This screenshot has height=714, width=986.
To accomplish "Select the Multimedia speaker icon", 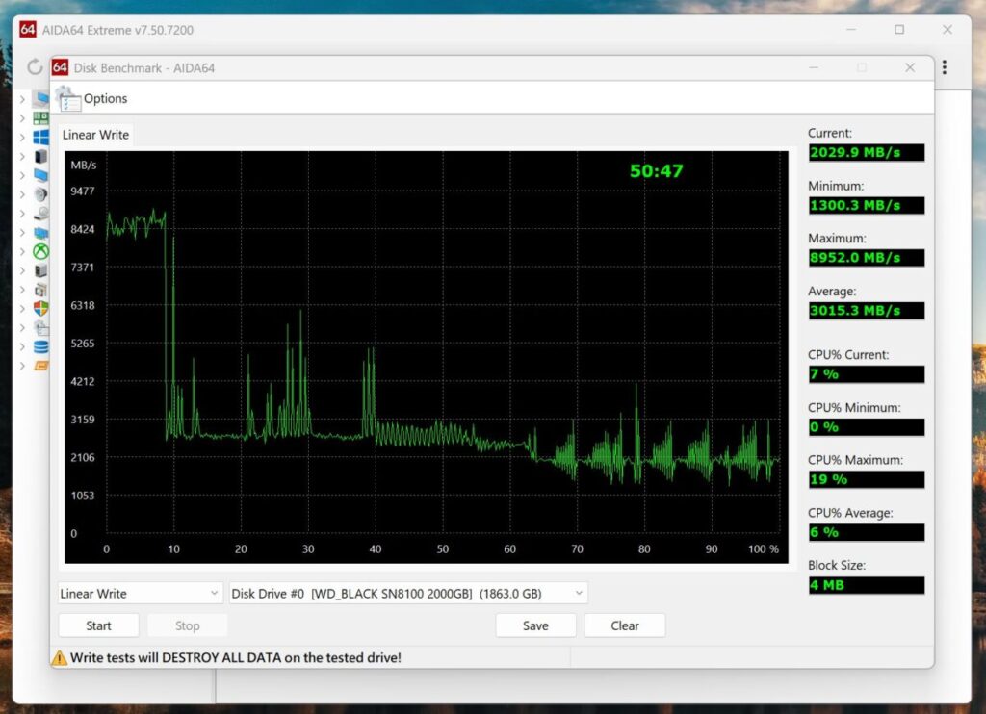I will (40, 194).
